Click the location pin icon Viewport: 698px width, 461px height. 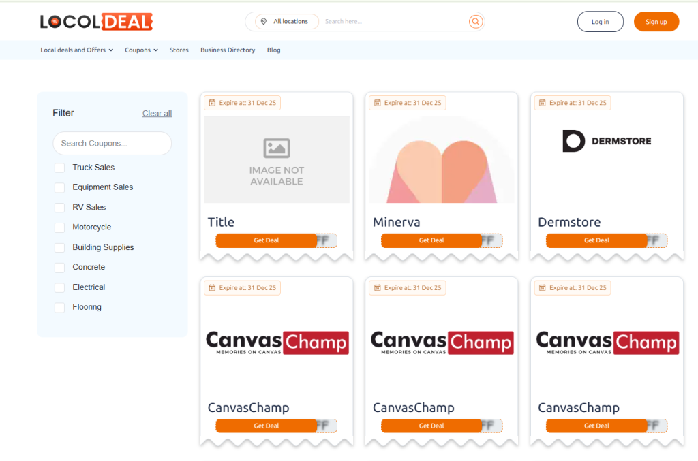264,22
